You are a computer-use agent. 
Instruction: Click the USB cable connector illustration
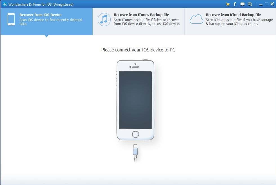[x=135, y=153]
